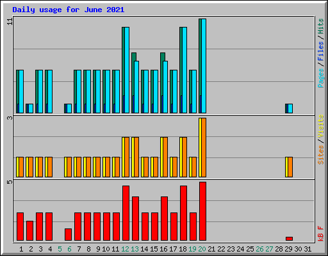This screenshot has height=256, width=328.
Task: Click day label "25" on the x-axis
Action: 250,249
